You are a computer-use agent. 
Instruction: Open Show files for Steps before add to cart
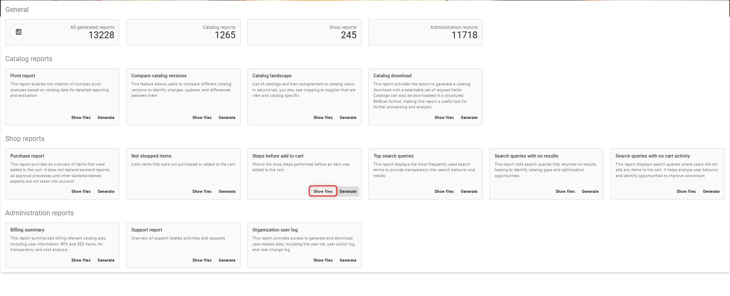pyautogui.click(x=323, y=192)
